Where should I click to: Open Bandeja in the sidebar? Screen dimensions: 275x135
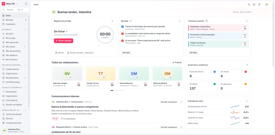(x=14, y=20)
